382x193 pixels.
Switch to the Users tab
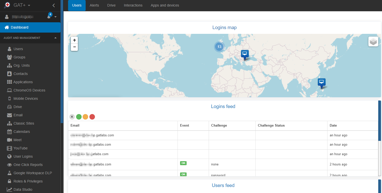point(77,5)
